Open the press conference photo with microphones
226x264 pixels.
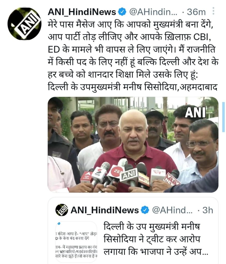point(133,145)
